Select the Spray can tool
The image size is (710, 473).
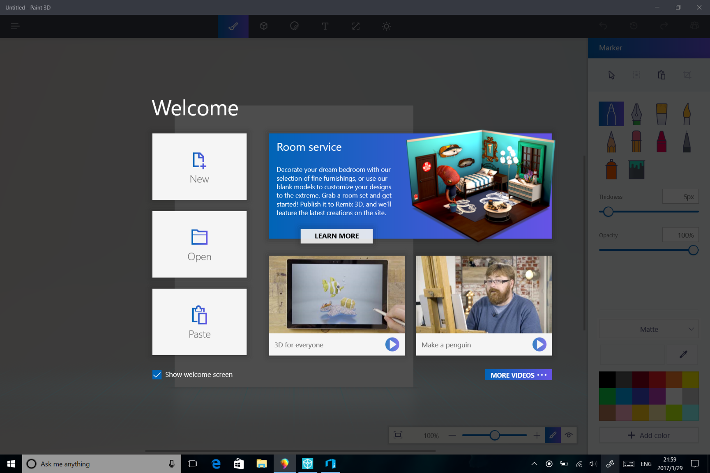tap(611, 169)
